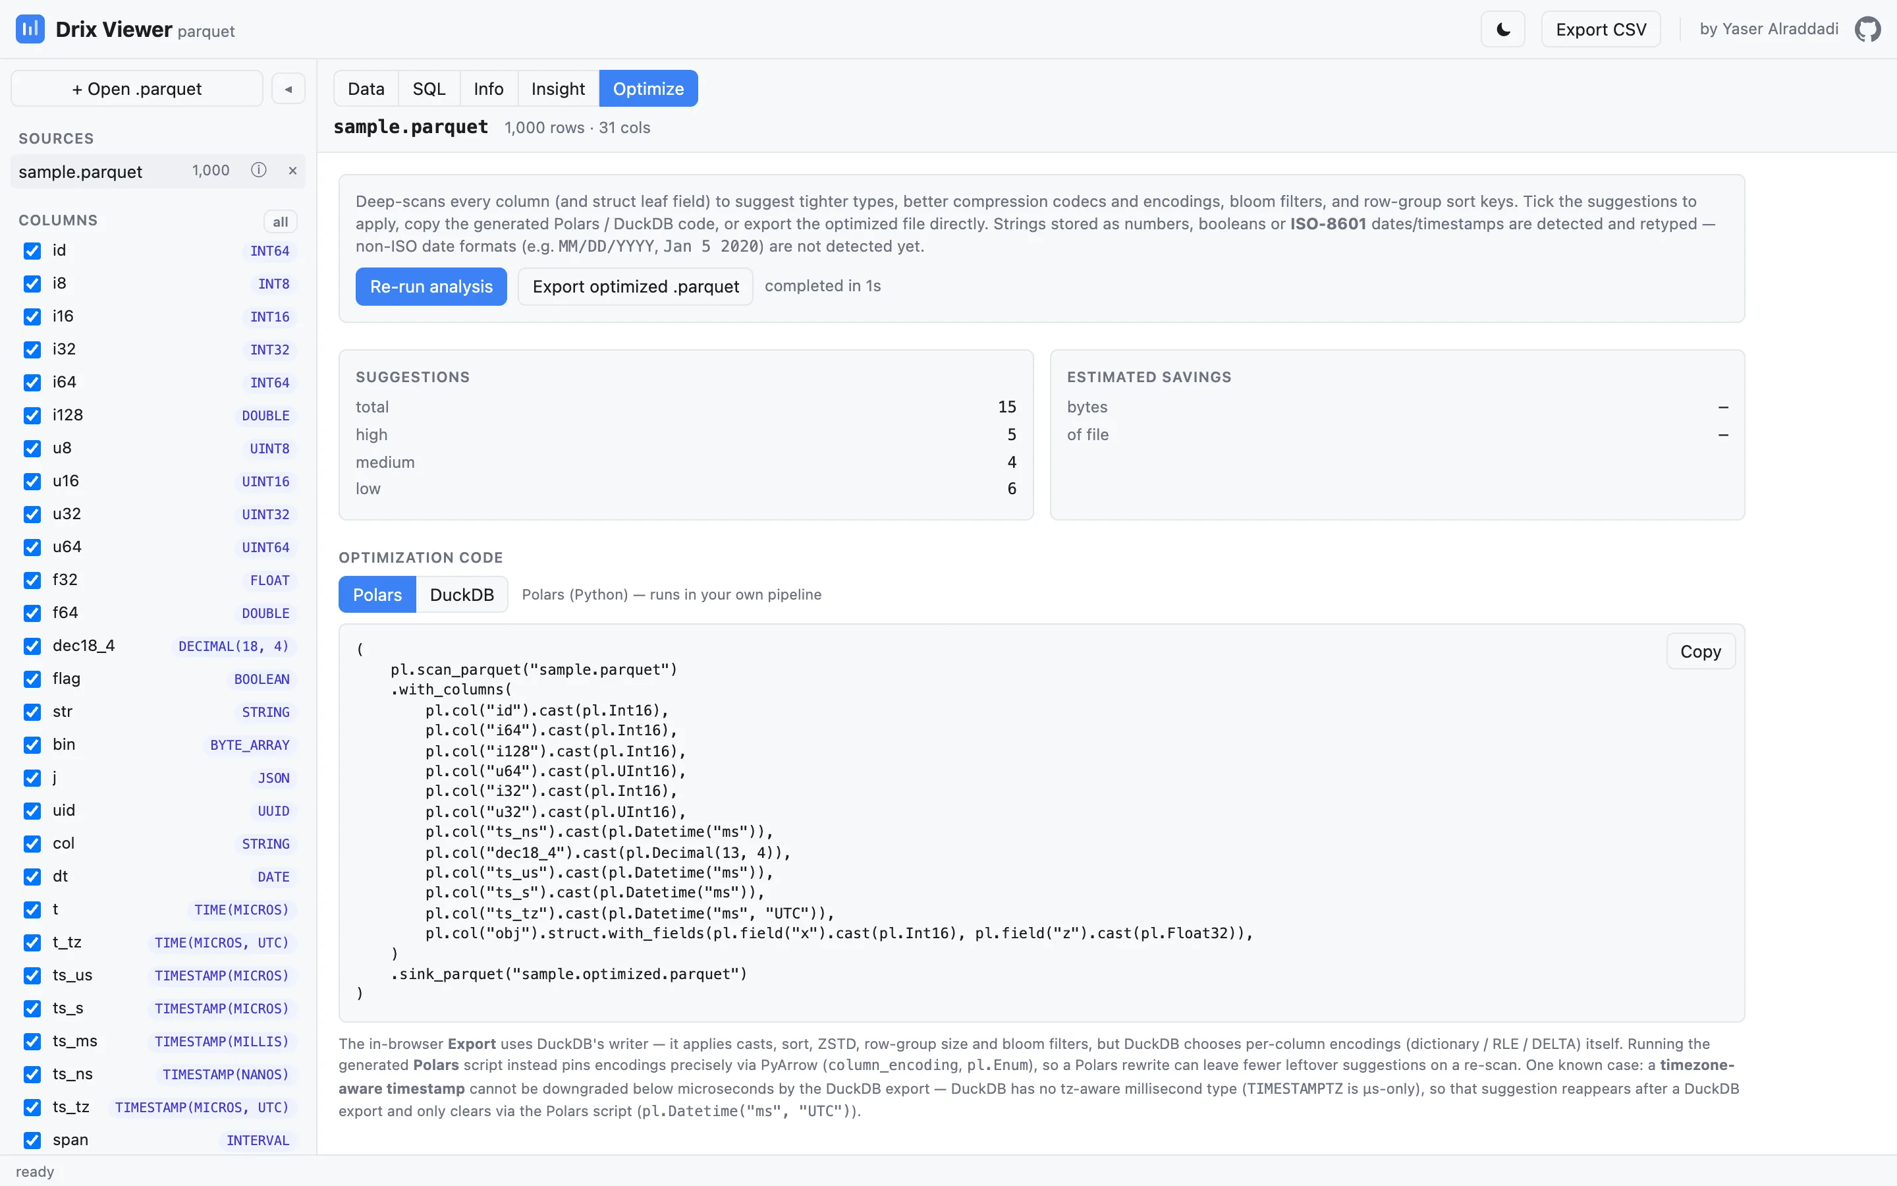Toggle the i8 column checkbox

(x=32, y=284)
